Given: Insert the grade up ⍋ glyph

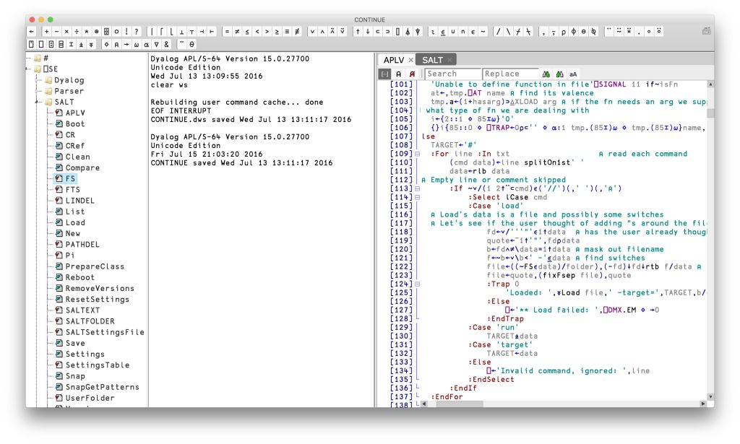Looking at the screenshot, I should (408, 32).
